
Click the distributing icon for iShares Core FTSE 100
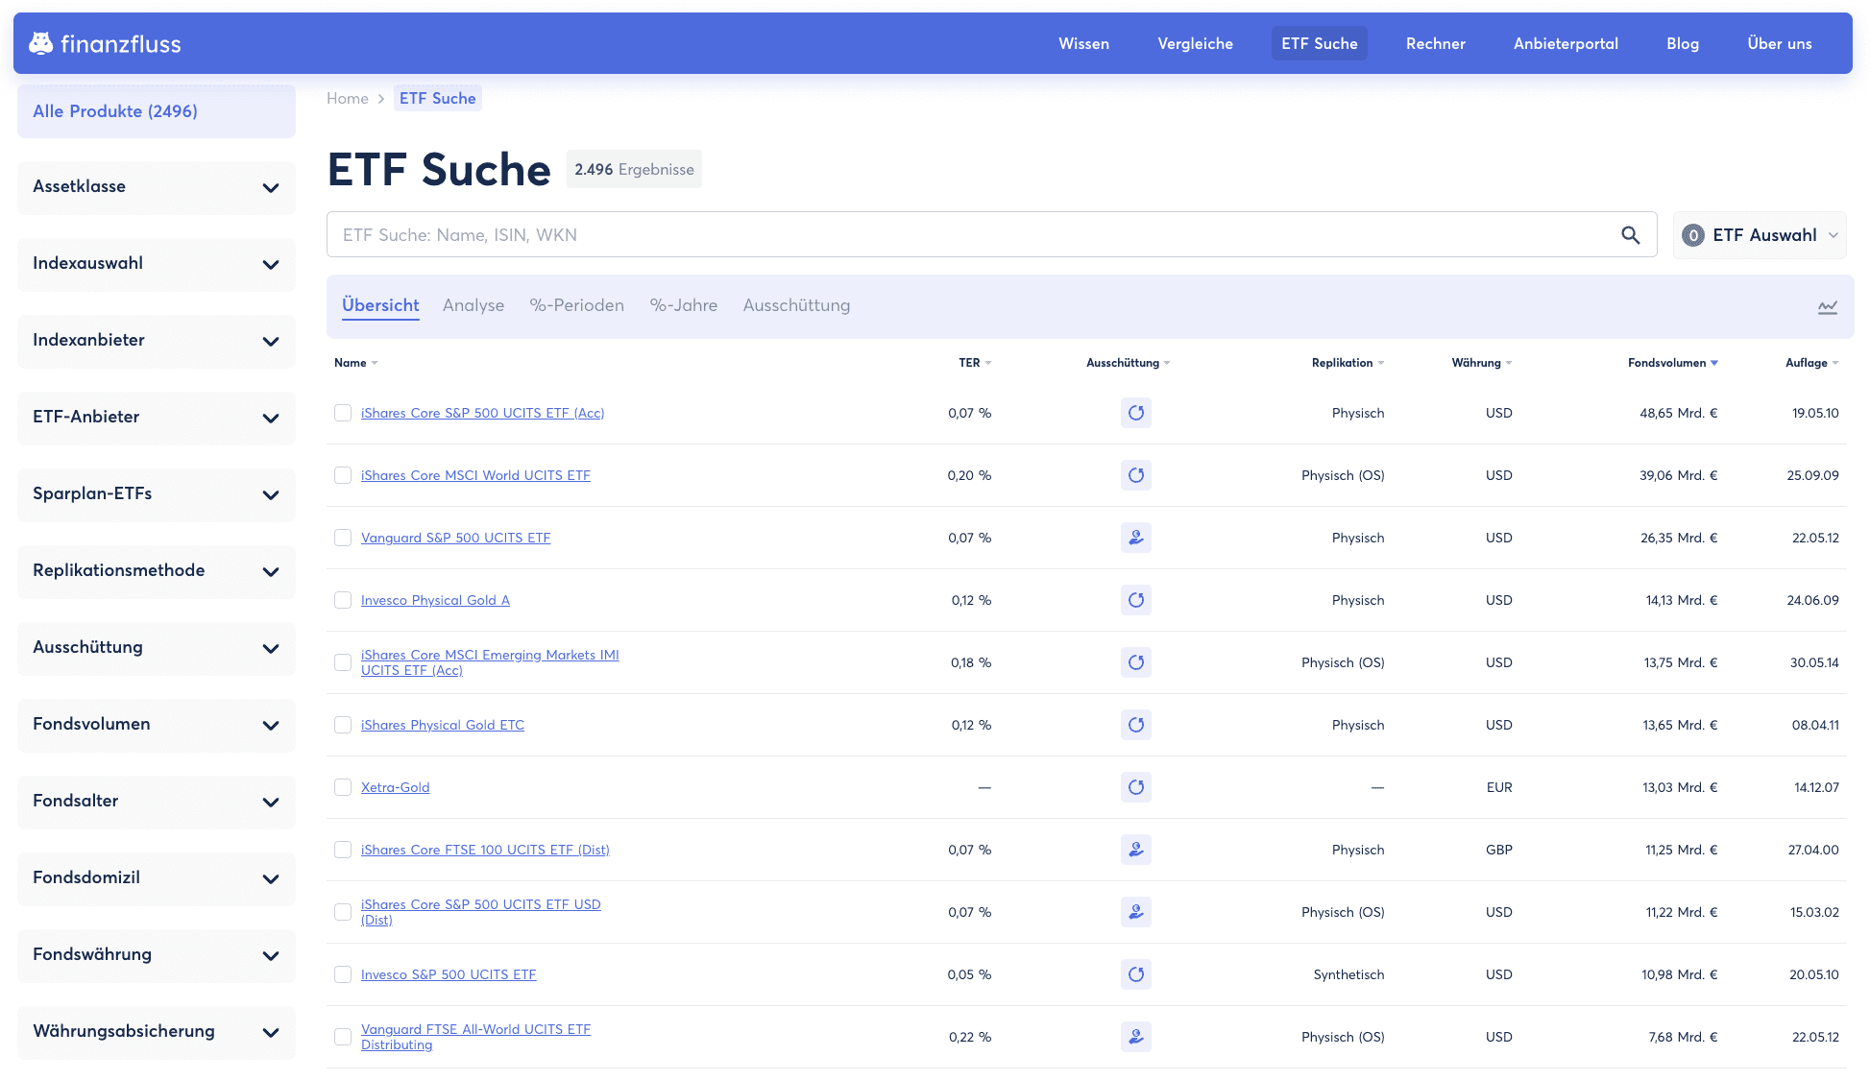pos(1136,850)
